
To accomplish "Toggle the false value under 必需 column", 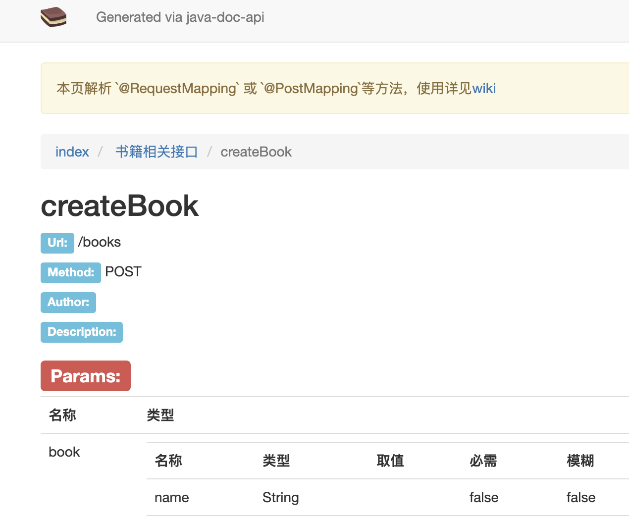I will pyautogui.click(x=483, y=497).
